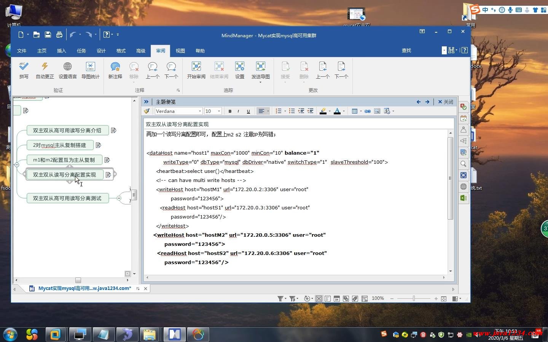Toggle bold formatting in notes toolbar

230,111
